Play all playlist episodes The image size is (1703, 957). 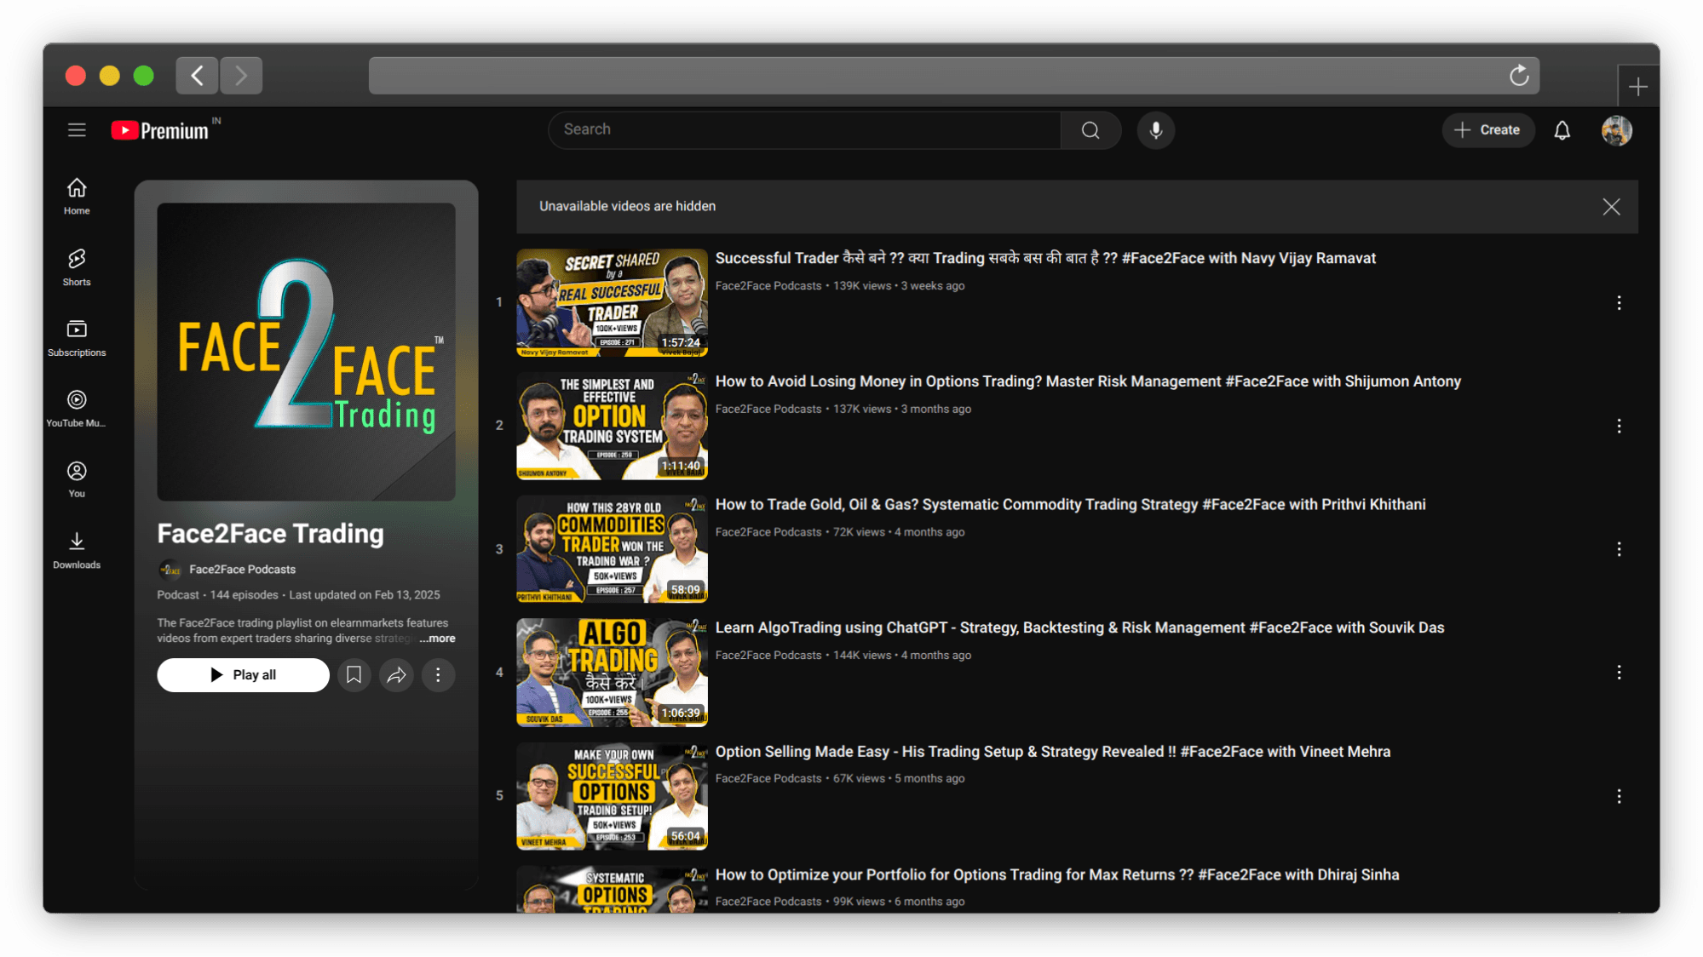[243, 675]
